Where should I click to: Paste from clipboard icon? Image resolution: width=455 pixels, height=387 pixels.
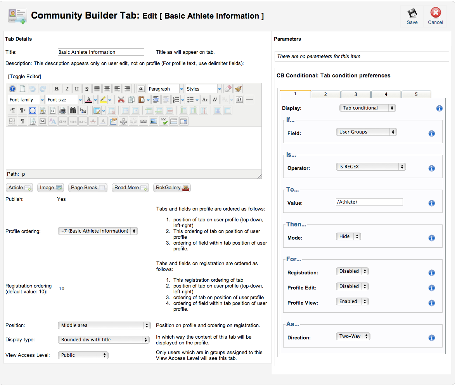tap(141, 99)
